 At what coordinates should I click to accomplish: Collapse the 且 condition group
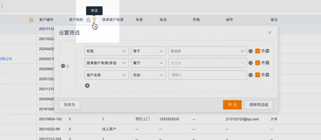(63, 66)
